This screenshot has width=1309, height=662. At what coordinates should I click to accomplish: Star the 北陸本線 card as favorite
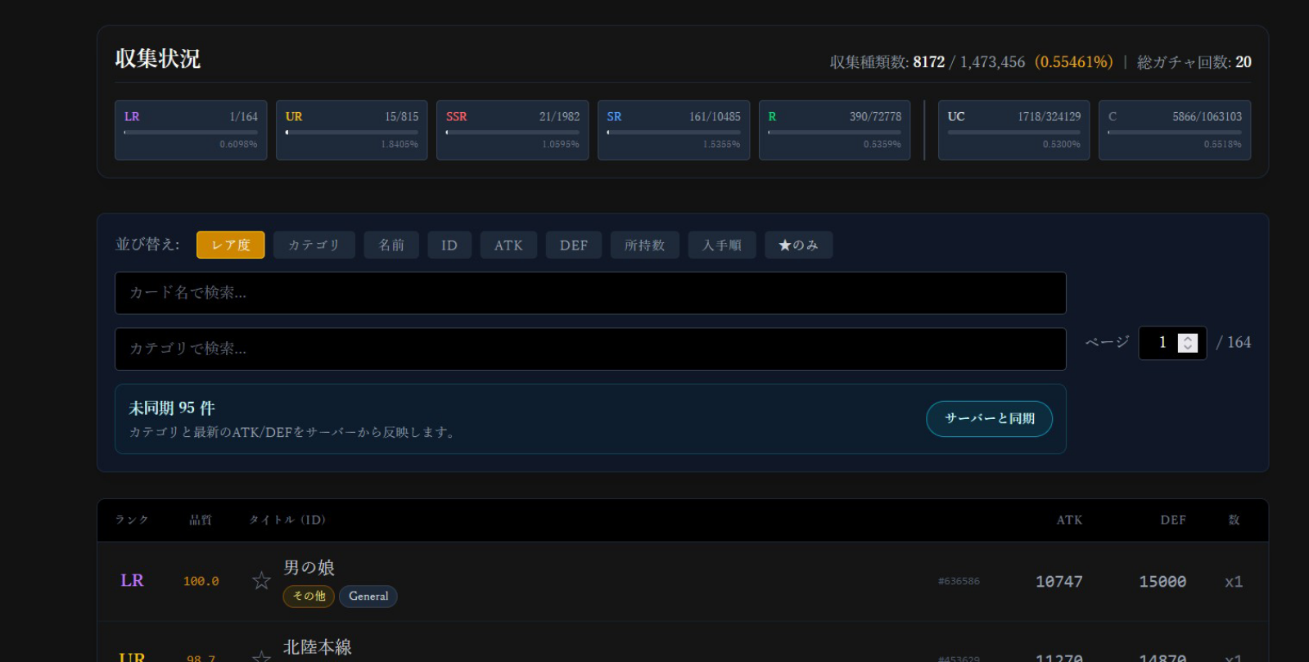coord(261,656)
